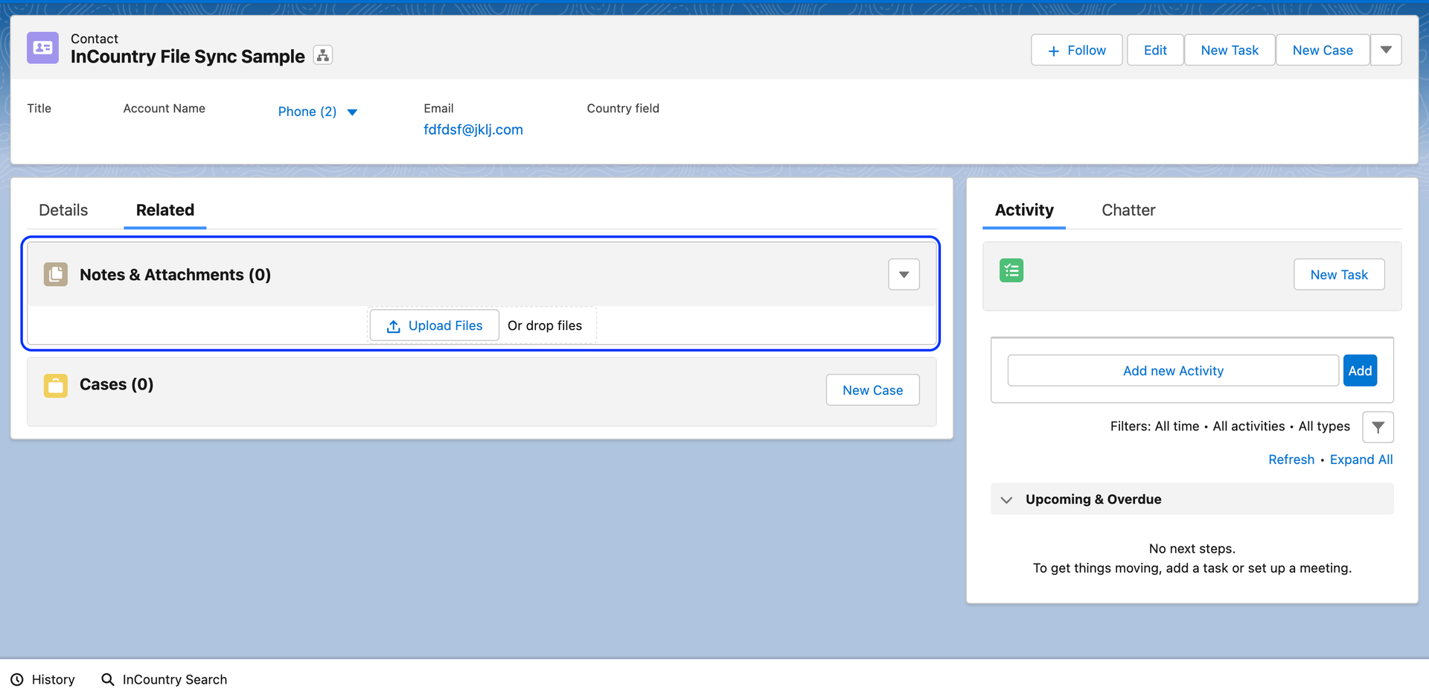Click New Case in the header

1323,50
